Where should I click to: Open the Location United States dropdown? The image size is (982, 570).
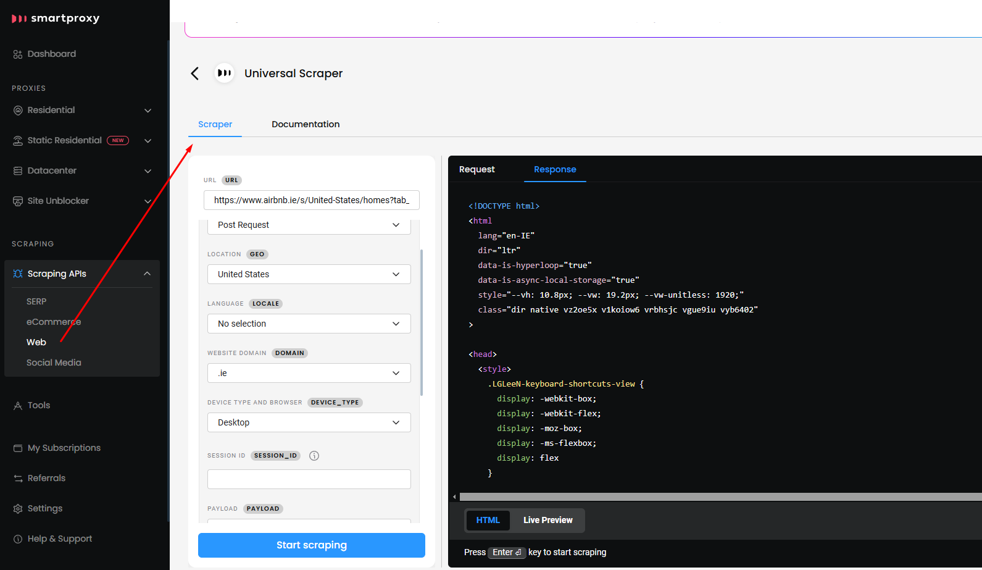click(x=309, y=274)
